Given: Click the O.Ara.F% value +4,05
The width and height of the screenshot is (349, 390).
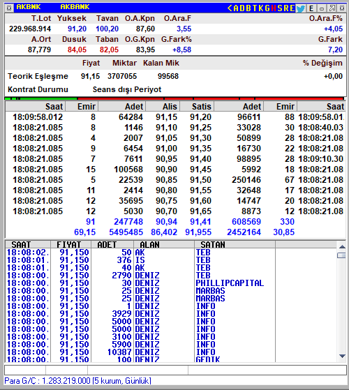Looking at the screenshot, I should pyautogui.click(x=333, y=29).
